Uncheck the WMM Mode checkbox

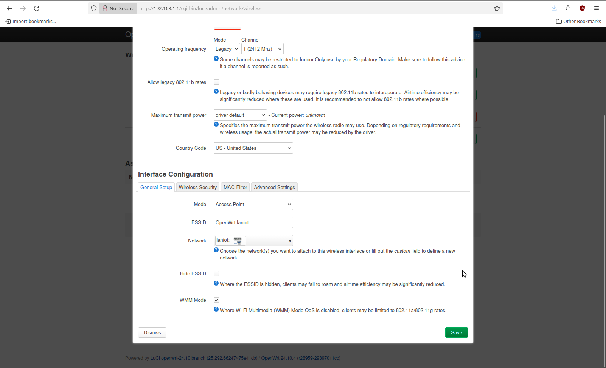216,300
